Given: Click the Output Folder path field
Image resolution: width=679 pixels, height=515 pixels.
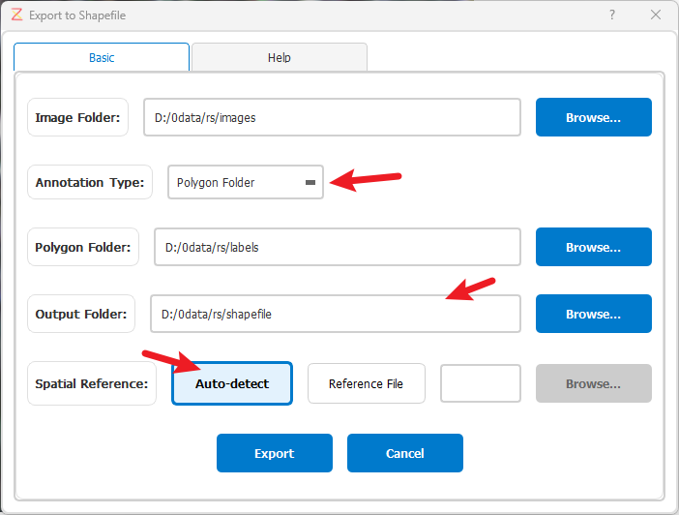Looking at the screenshot, I should [336, 314].
